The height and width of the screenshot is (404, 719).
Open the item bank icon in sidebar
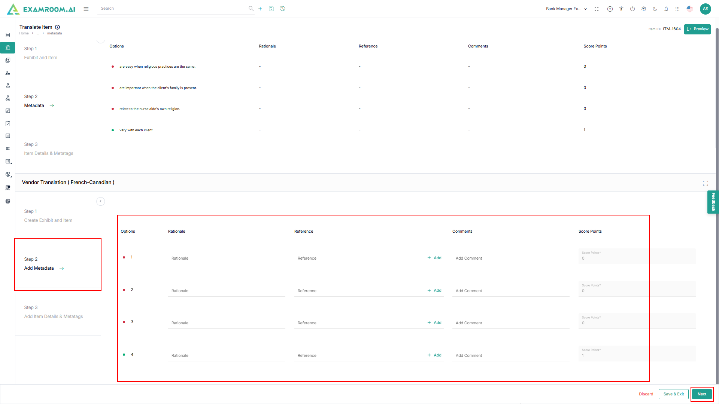[8, 48]
